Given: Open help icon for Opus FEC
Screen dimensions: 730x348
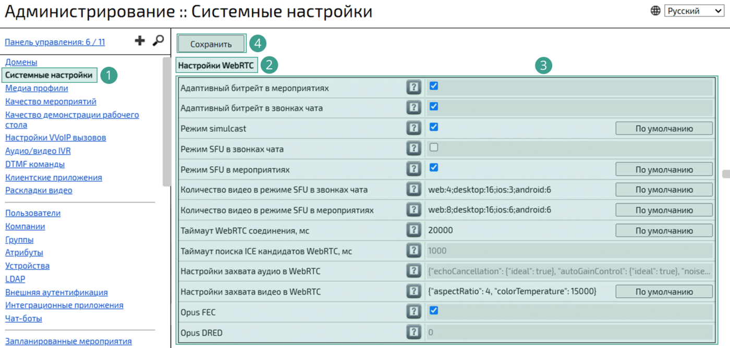Looking at the screenshot, I should tap(413, 312).
